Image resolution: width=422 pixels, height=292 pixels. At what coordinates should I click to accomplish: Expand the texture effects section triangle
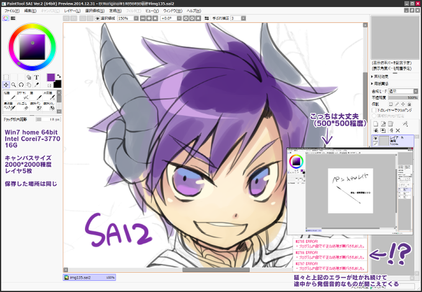coord(372,77)
